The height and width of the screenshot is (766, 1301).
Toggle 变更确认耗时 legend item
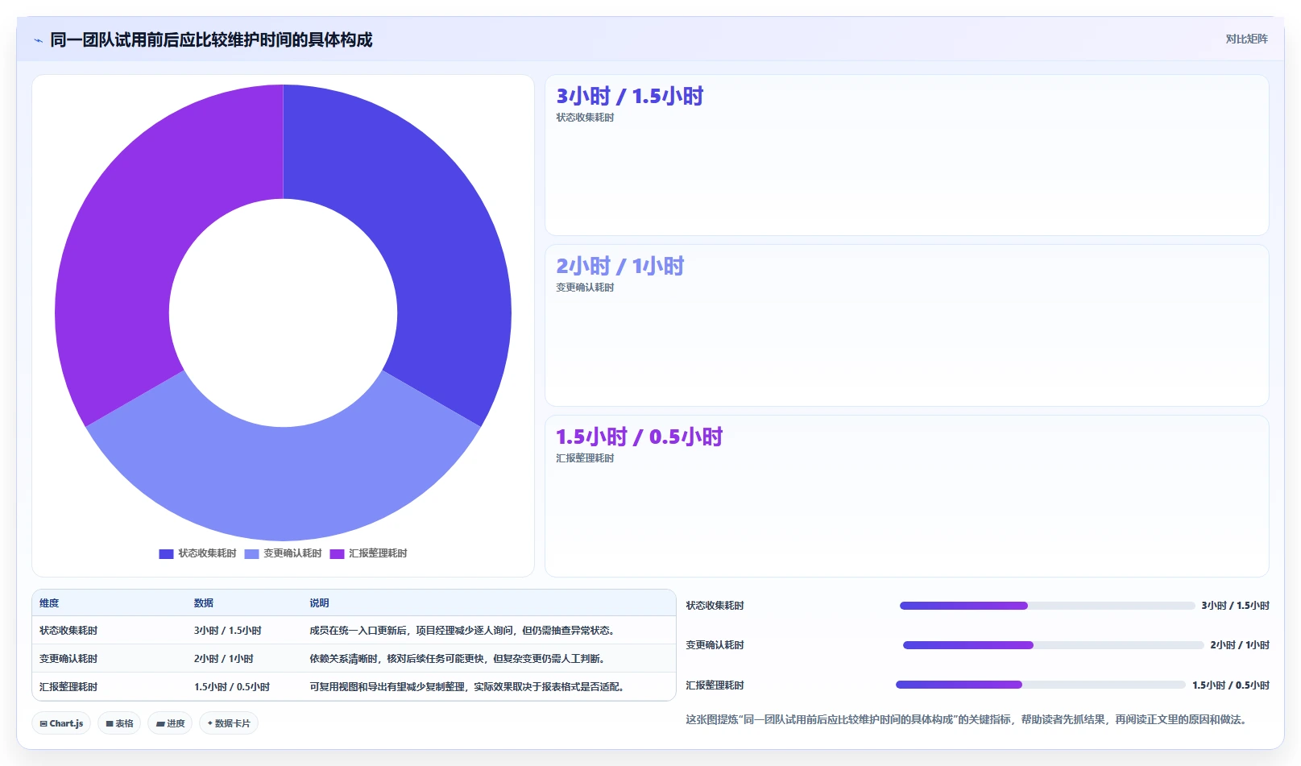coord(283,553)
